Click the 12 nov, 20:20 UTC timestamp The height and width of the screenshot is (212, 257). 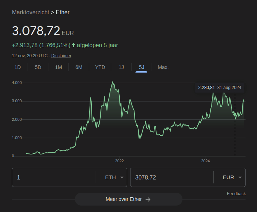click(30, 56)
